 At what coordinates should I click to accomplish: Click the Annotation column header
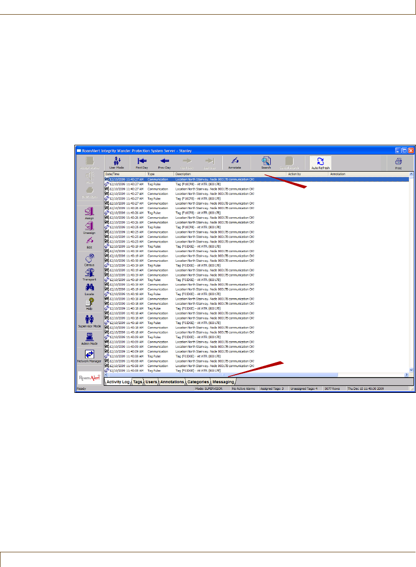(x=368, y=174)
